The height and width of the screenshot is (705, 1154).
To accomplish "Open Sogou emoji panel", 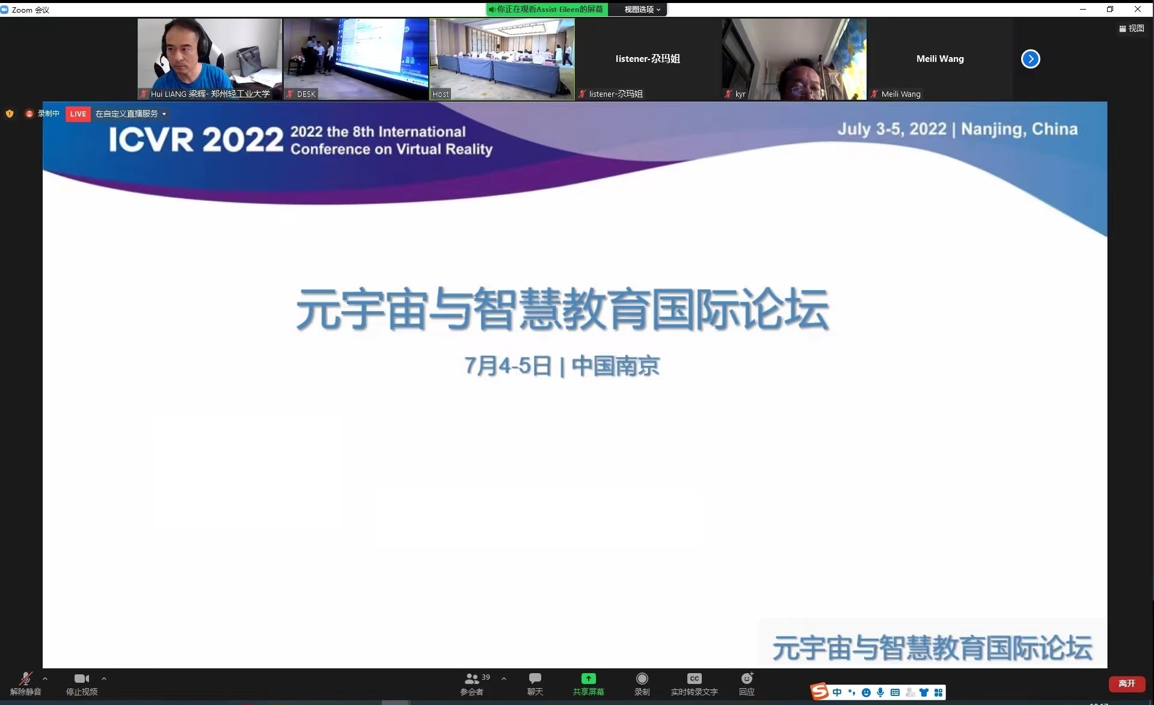I will (866, 693).
